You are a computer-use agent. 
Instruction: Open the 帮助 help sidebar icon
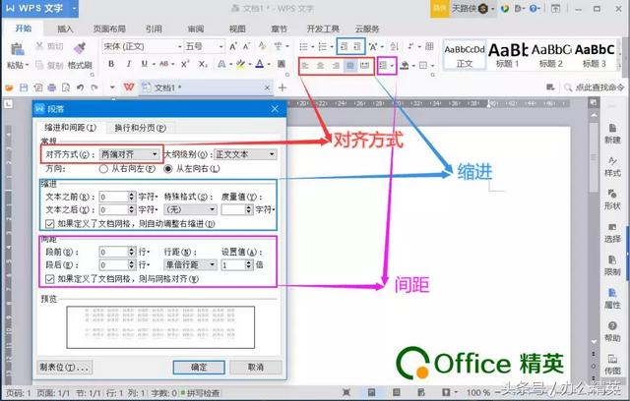pos(612,331)
